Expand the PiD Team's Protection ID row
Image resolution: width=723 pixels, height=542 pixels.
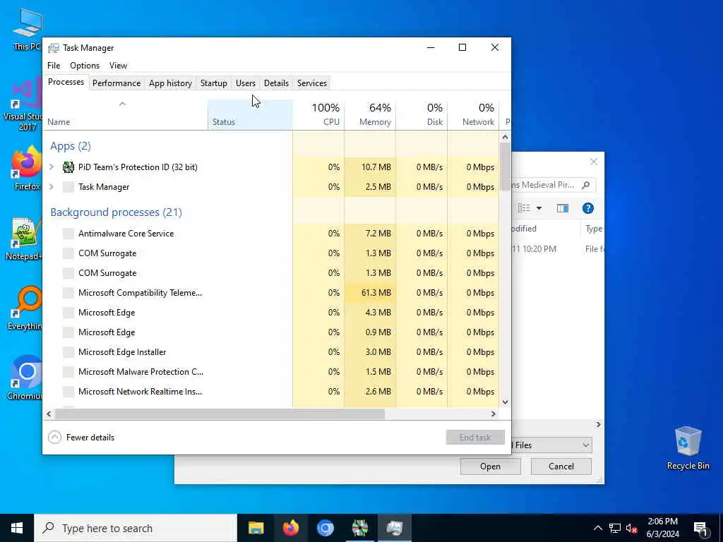coord(52,167)
